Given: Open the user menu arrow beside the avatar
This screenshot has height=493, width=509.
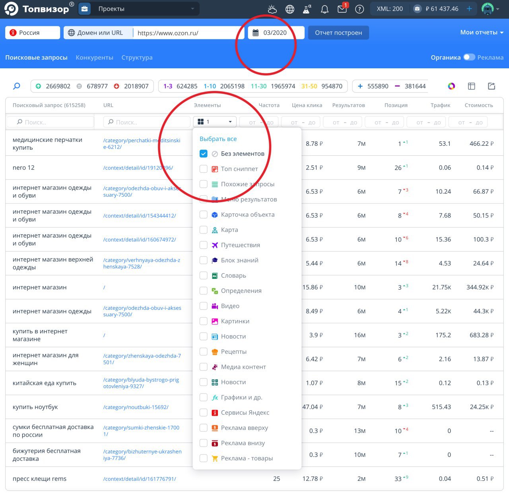Looking at the screenshot, I should [x=498, y=9].
